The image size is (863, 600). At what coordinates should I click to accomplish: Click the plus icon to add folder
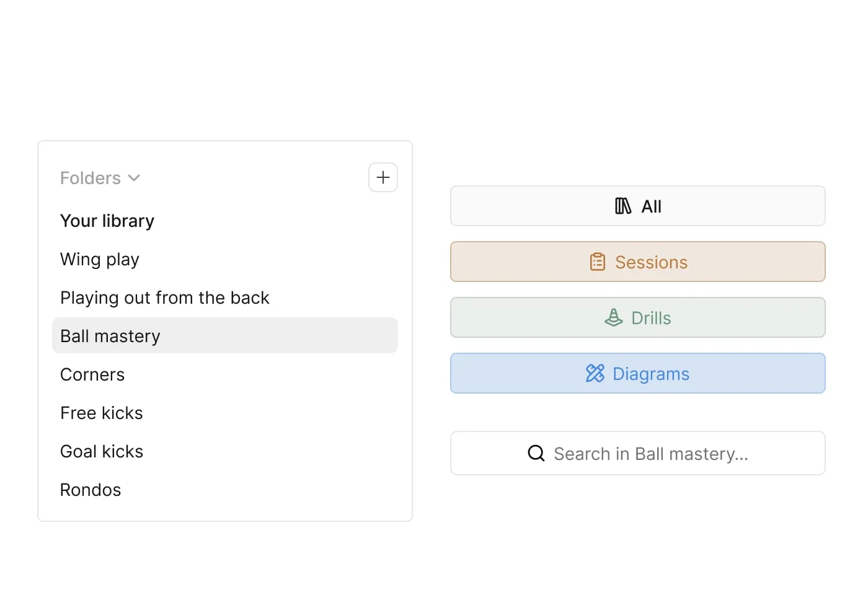coord(383,177)
